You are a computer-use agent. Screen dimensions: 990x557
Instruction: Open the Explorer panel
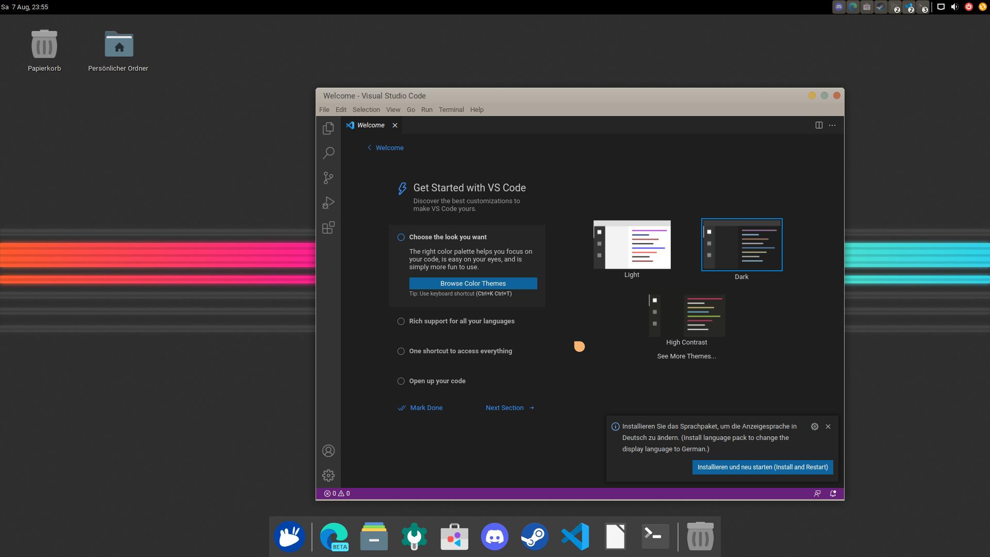coord(328,128)
